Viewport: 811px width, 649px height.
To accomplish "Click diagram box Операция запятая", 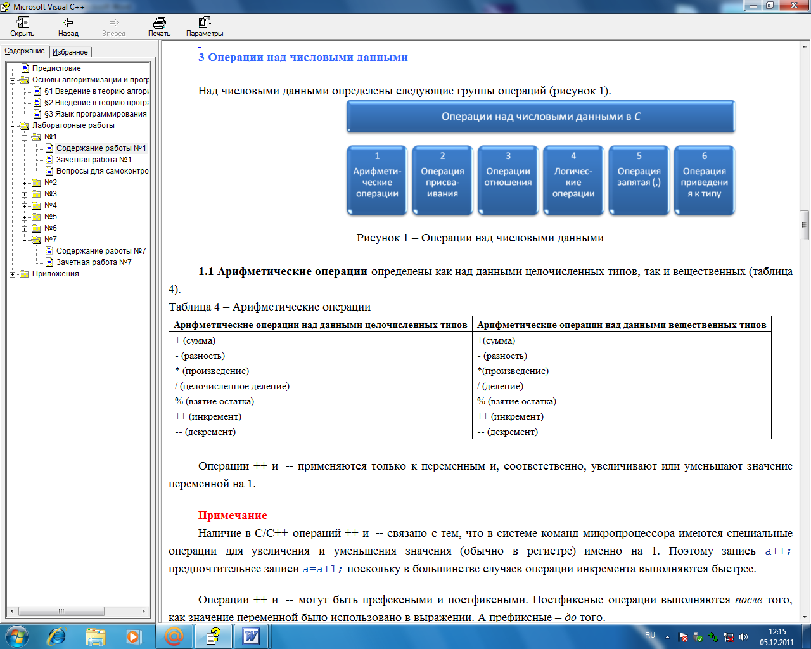I will pyautogui.click(x=639, y=181).
